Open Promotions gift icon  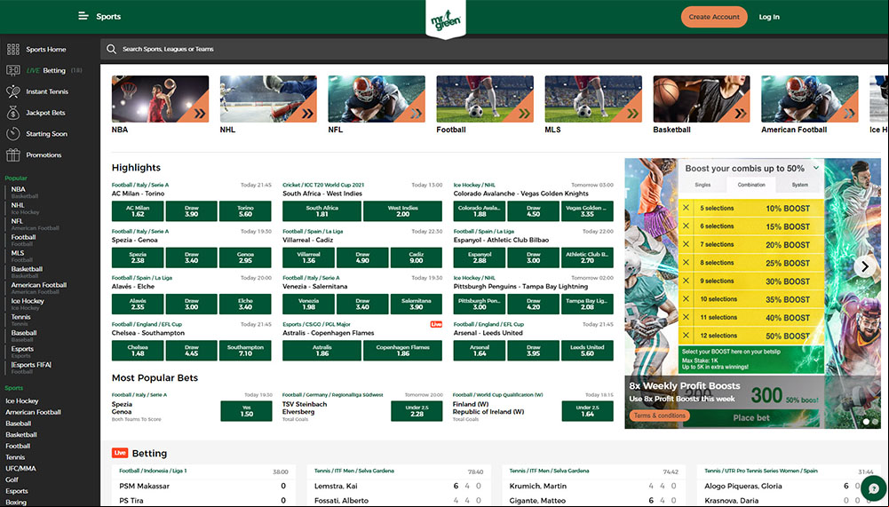click(x=13, y=154)
